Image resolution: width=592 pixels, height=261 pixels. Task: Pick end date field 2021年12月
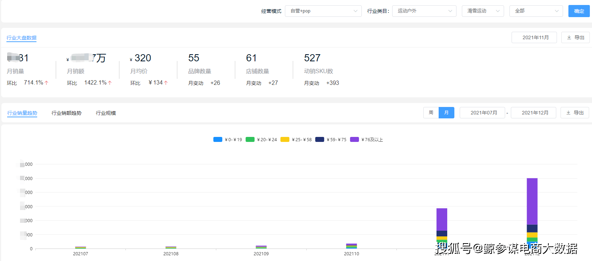coord(533,113)
